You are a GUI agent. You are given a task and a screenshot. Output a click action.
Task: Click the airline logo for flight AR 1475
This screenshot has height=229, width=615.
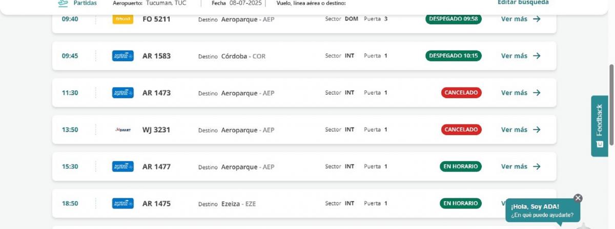122,203
